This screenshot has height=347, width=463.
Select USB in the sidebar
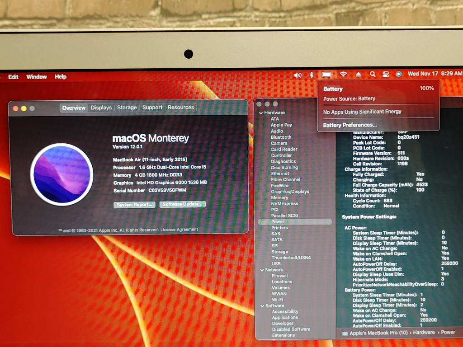coord(276,264)
